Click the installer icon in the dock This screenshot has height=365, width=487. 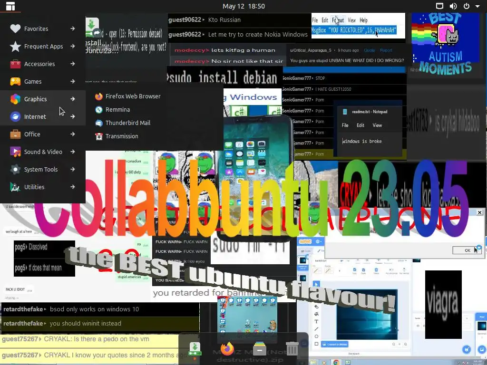(x=195, y=349)
